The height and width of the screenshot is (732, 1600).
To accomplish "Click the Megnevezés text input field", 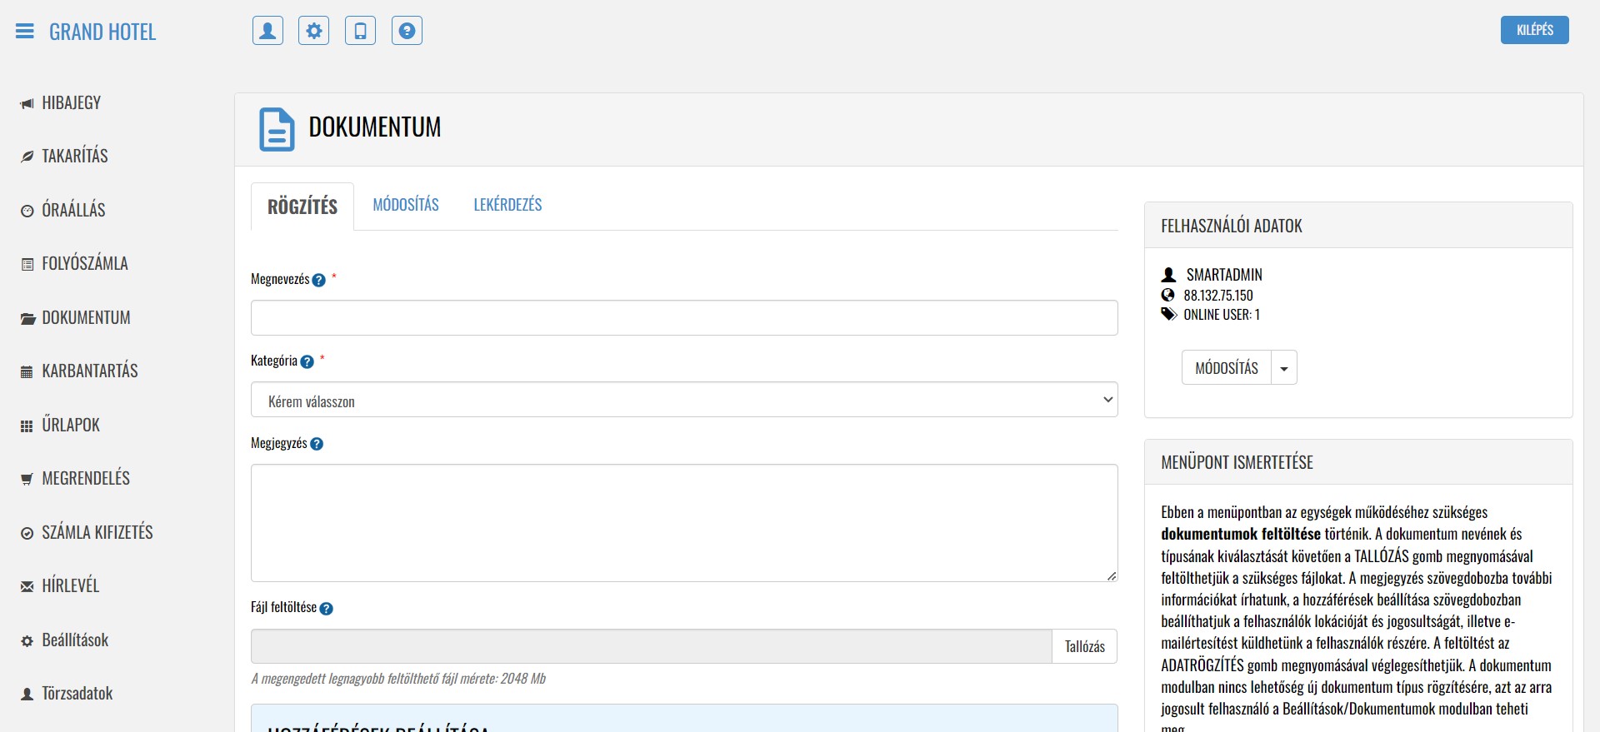I will click(x=683, y=318).
